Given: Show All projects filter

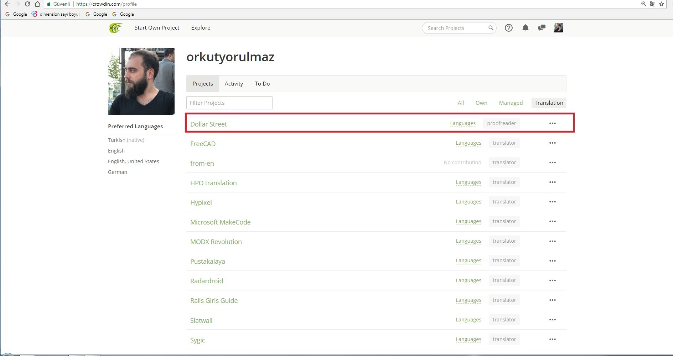Looking at the screenshot, I should [x=461, y=103].
